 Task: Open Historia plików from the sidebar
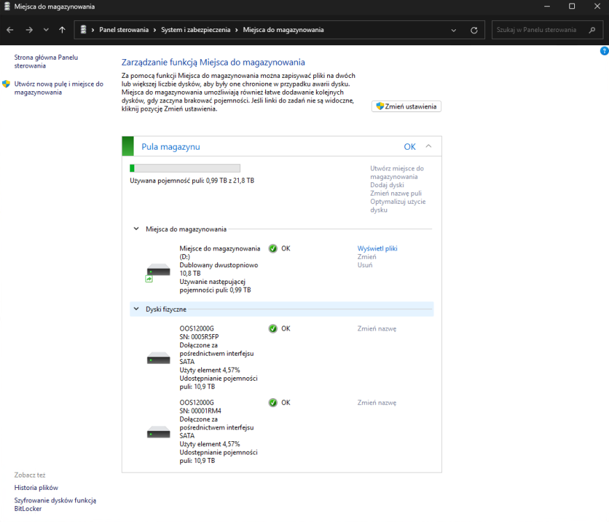pyautogui.click(x=35, y=487)
